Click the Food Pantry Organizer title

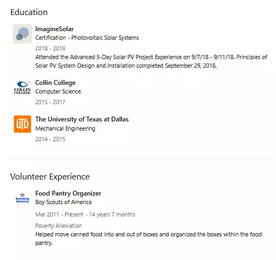[x=68, y=193]
